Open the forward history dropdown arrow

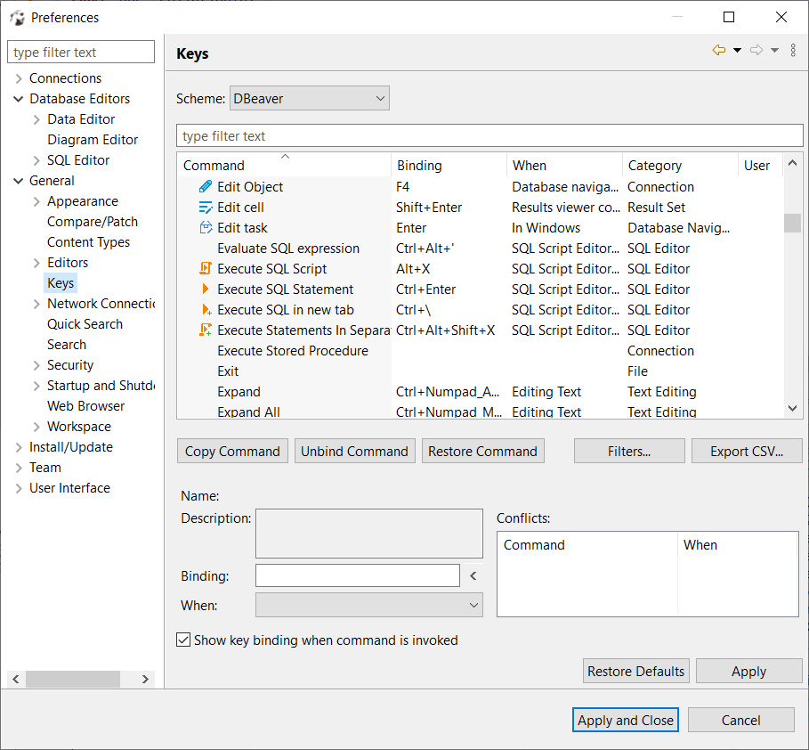774,50
